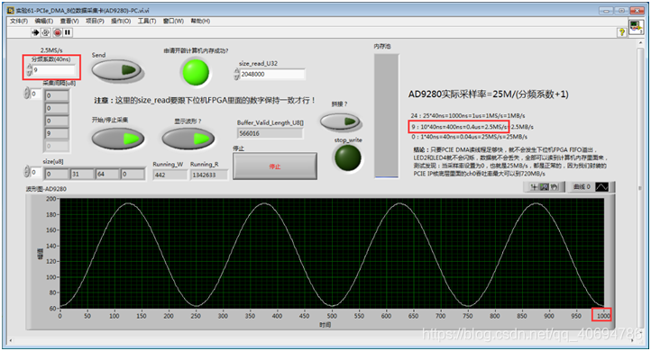Screen dimensions: 651x351
Task: Toggle the 拼接 switch
Action: point(340,121)
